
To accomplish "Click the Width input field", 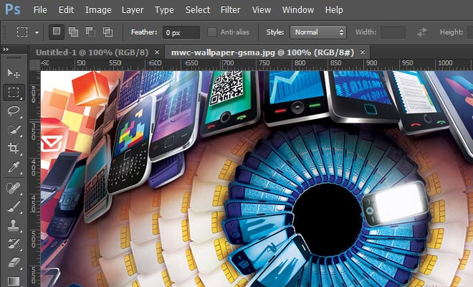I will click(393, 32).
